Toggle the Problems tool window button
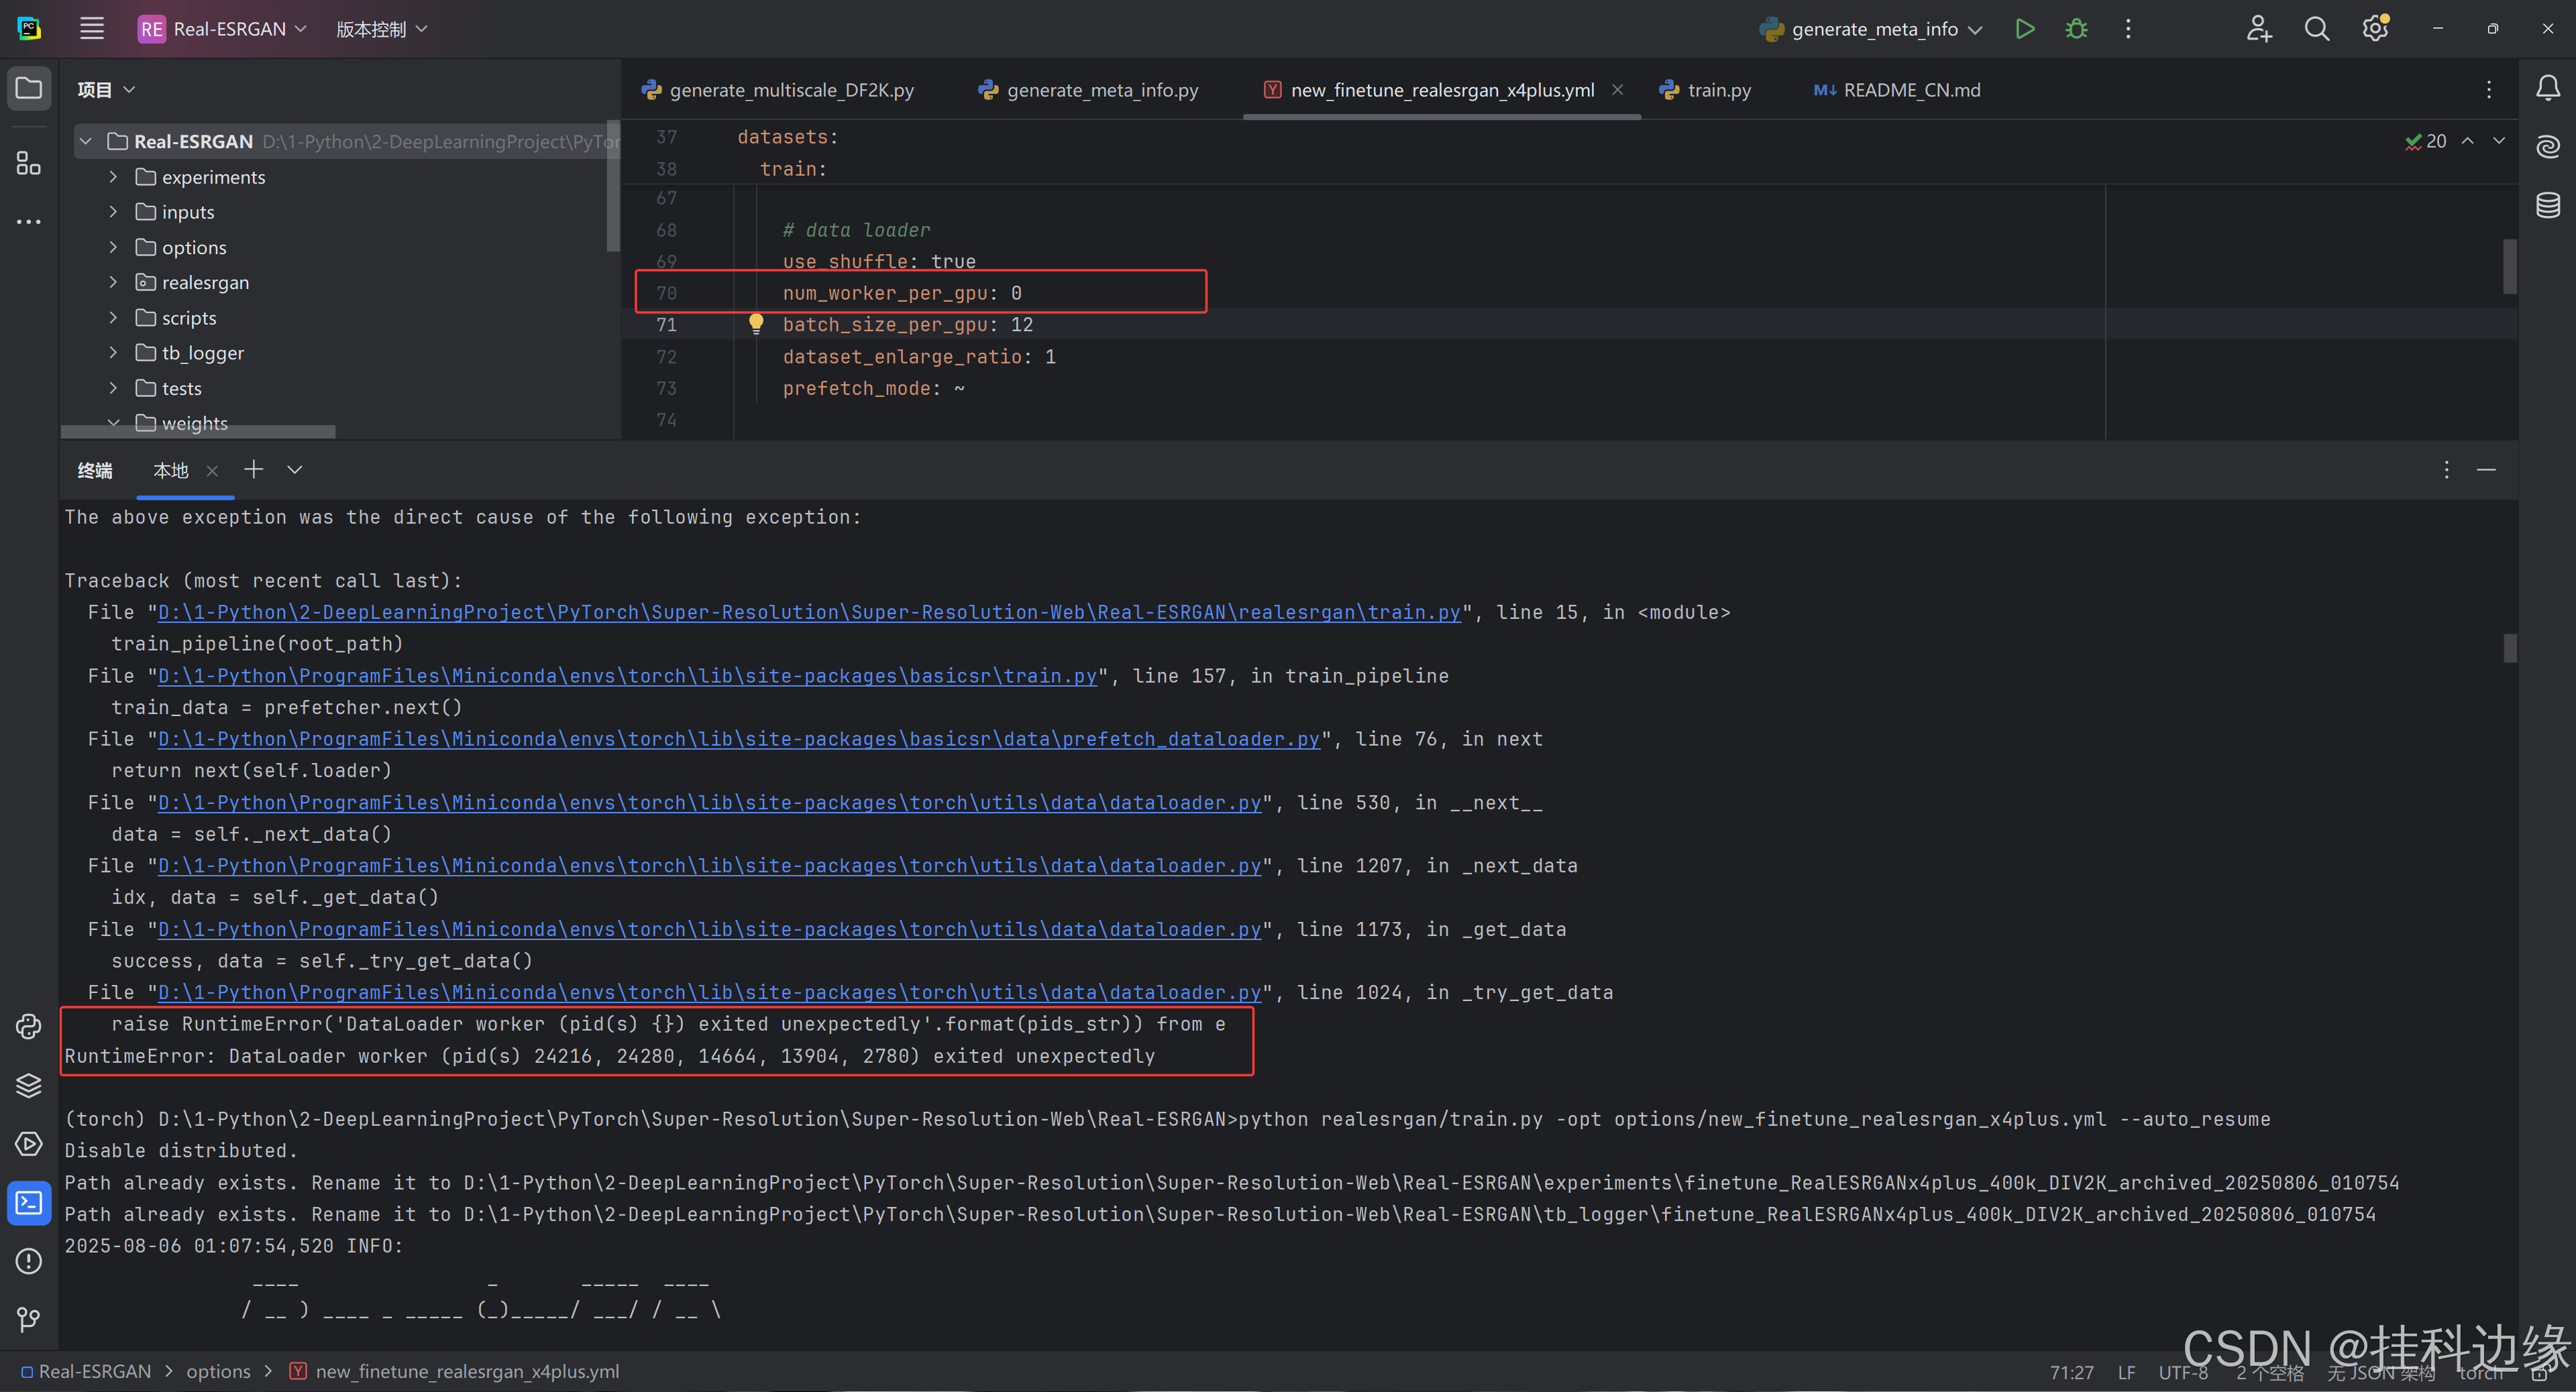The image size is (2576, 1392). (29, 1261)
